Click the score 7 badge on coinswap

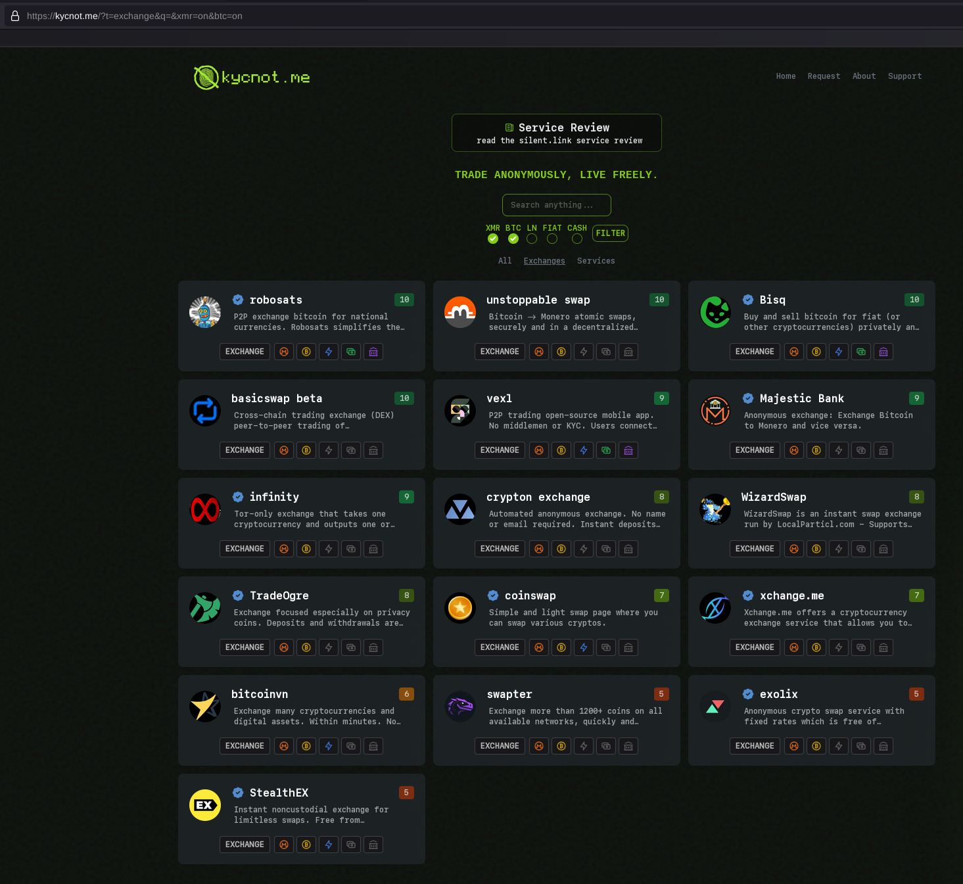coord(662,595)
